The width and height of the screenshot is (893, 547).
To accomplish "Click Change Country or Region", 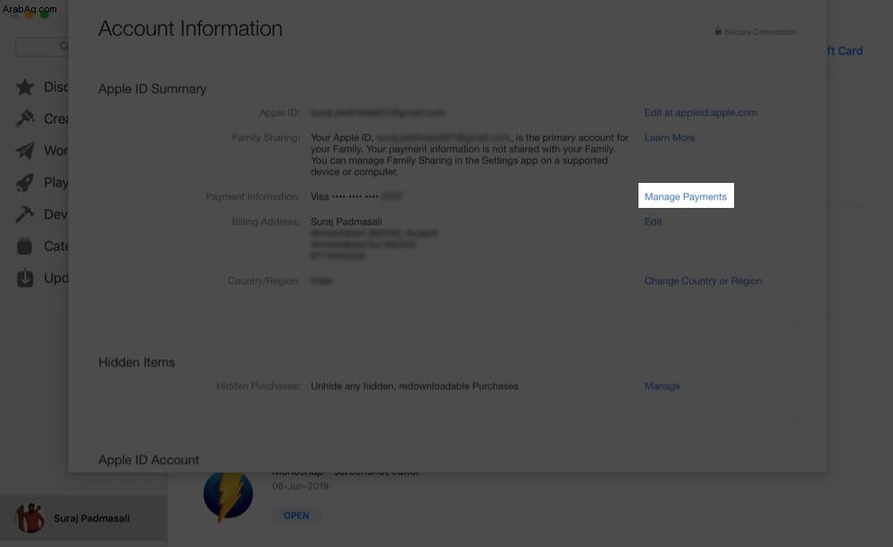I will [x=703, y=280].
